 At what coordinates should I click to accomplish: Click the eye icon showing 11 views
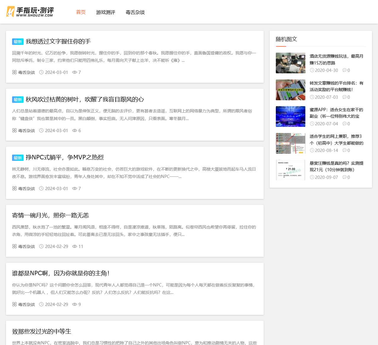click(x=74, y=246)
